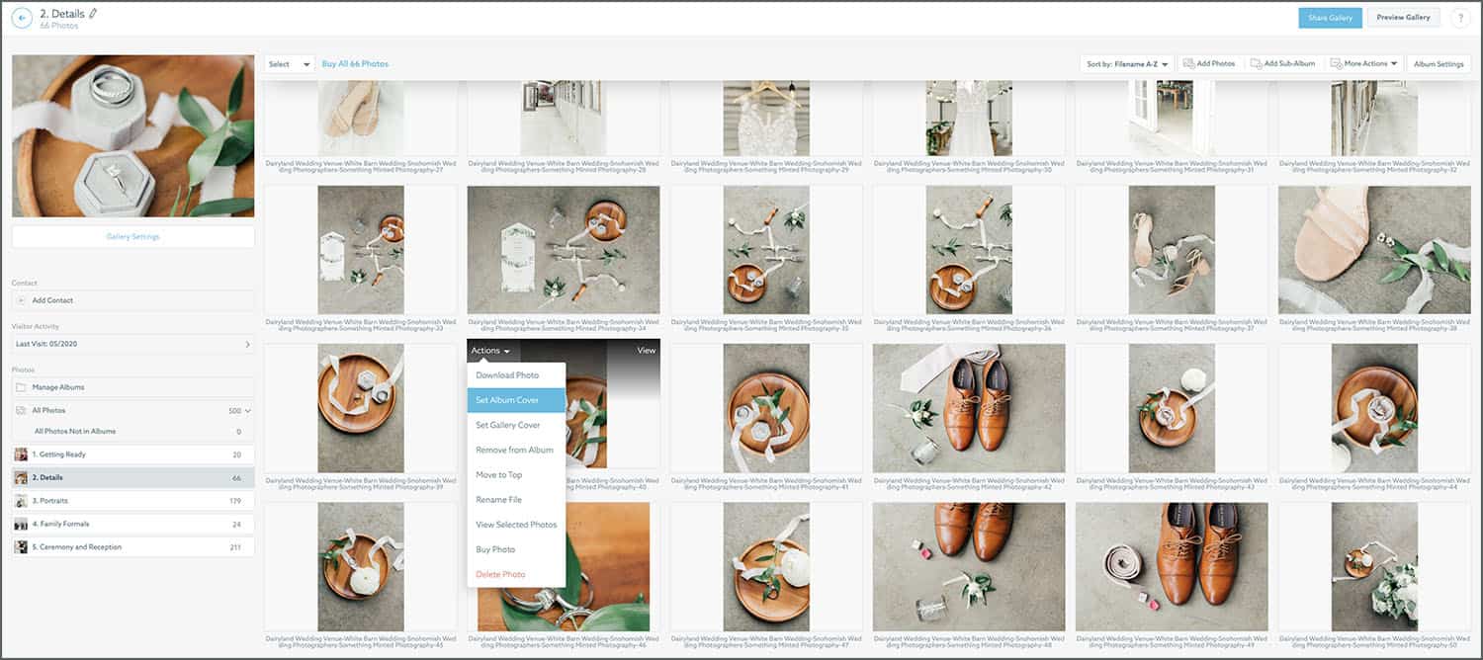Choose Set Album Cover from the Actions menu
The height and width of the screenshot is (660, 1483).
[x=506, y=399]
